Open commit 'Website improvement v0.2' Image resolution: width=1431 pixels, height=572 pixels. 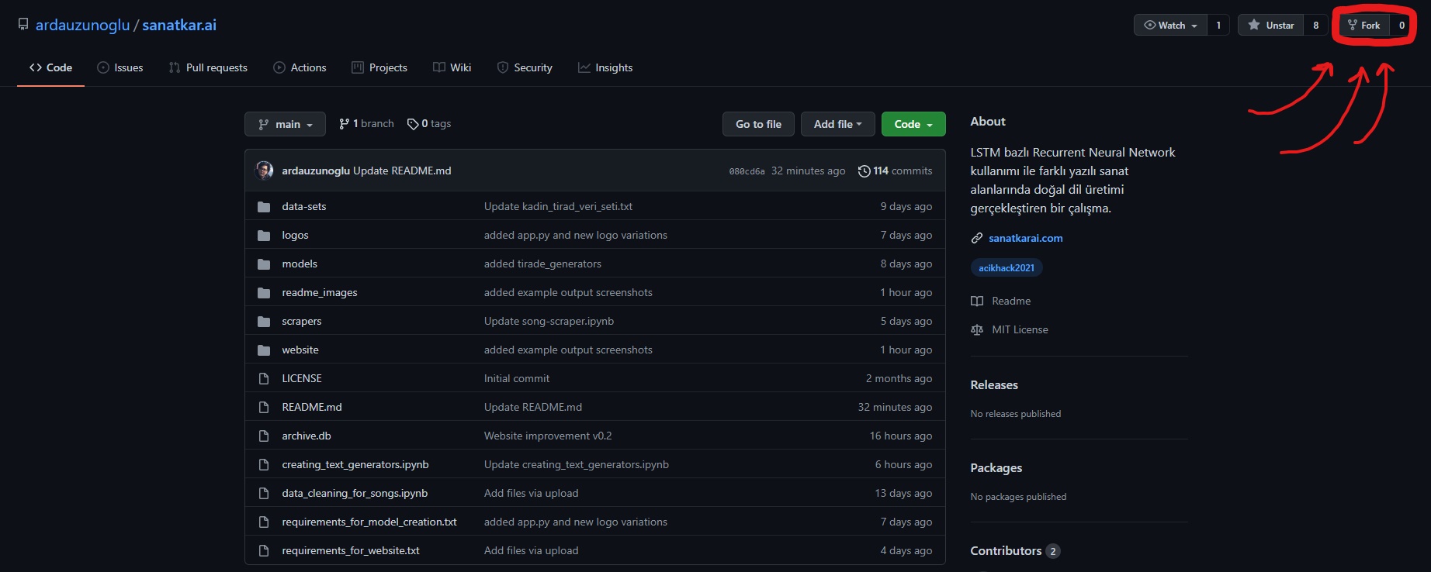pyautogui.click(x=548, y=436)
